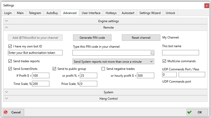The height and width of the screenshot is (118, 211).
Task: Toggle the 'I have my own bot ID' checkbox
Action: coord(10,46)
